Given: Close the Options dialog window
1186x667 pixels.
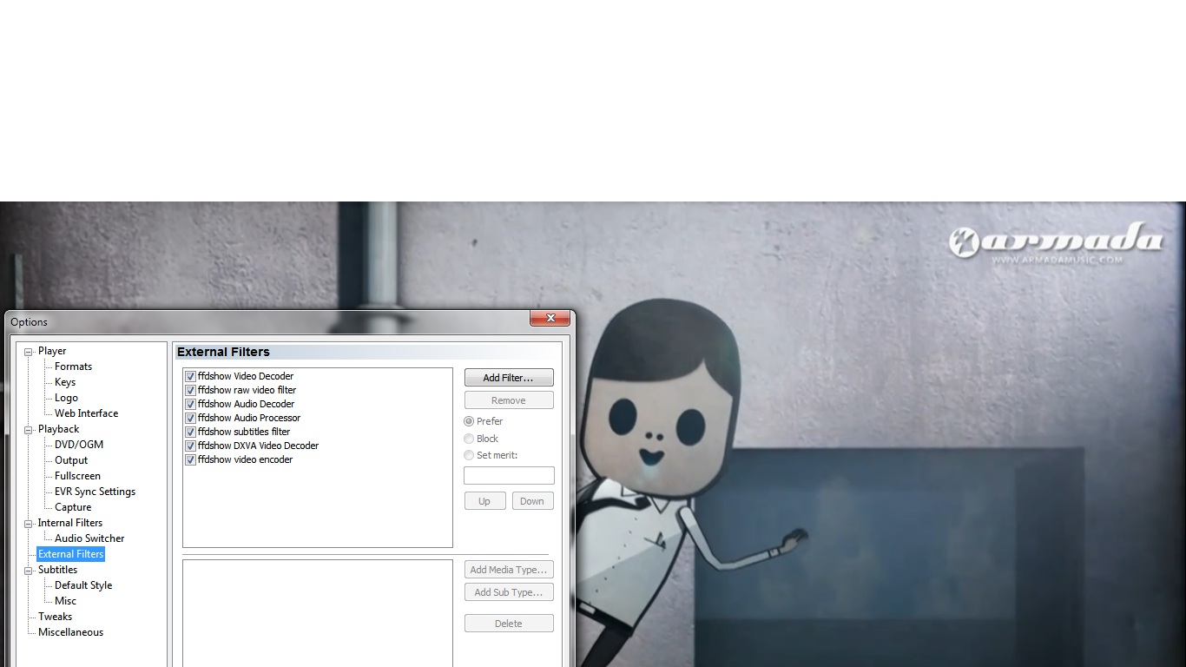Looking at the screenshot, I should pos(550,319).
